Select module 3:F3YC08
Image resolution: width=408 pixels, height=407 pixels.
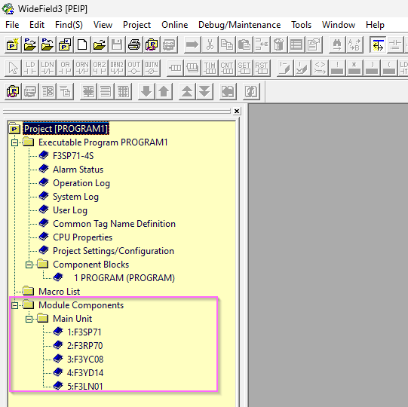85,360
